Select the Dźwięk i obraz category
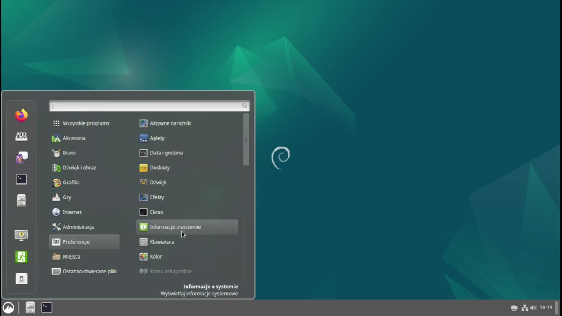 click(x=84, y=168)
